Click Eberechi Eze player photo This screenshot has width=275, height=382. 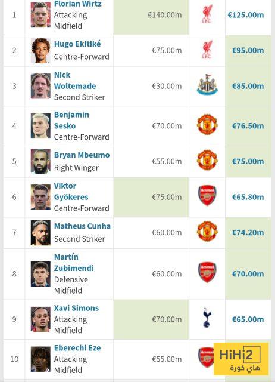[x=40, y=359]
